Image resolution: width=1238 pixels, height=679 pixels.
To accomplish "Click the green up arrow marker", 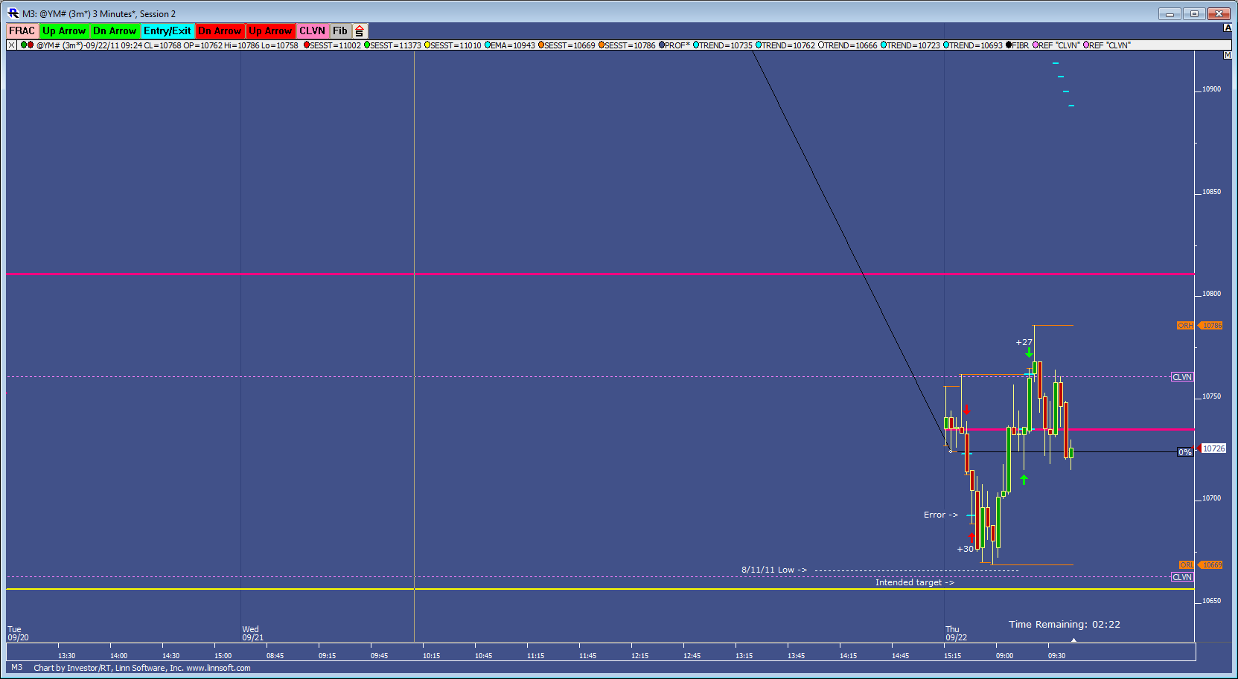I will click(1024, 480).
